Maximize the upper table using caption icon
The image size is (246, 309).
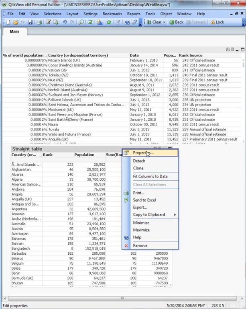tap(243, 49)
